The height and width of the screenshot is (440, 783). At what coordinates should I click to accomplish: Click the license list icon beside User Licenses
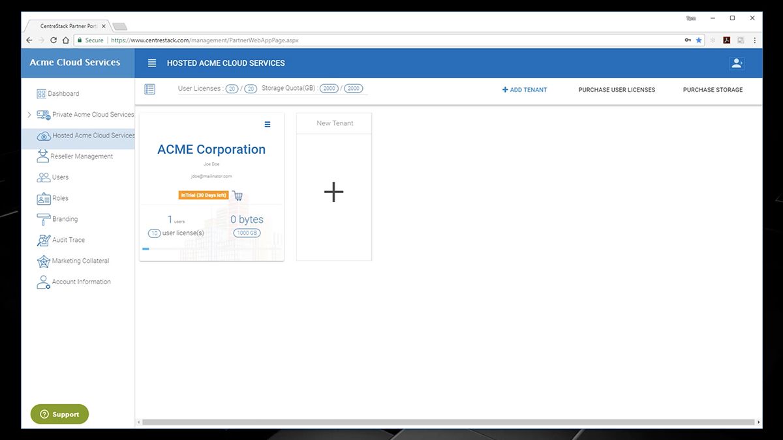point(149,89)
